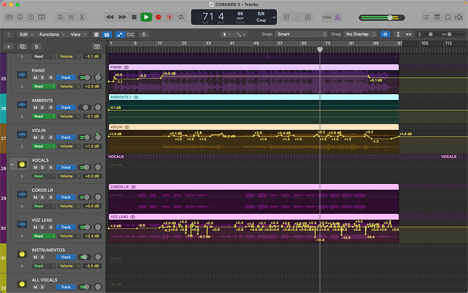This screenshot has height=293, width=468.
Task: Click the Fast Forward transport button
Action: pyautogui.click(x=122, y=17)
